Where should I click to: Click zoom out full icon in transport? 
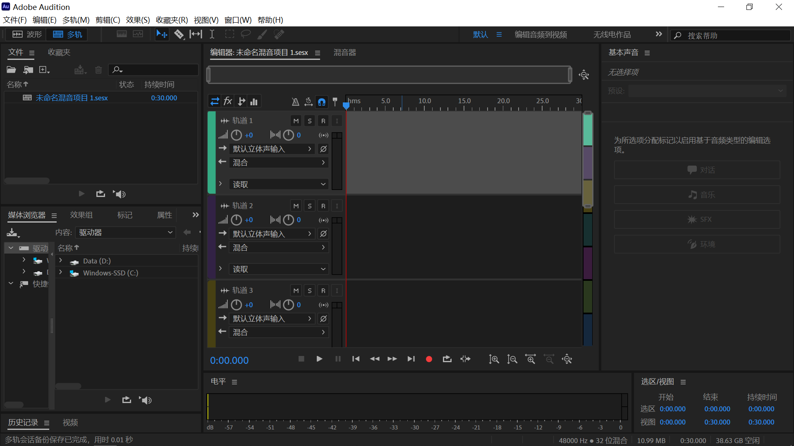click(x=567, y=359)
